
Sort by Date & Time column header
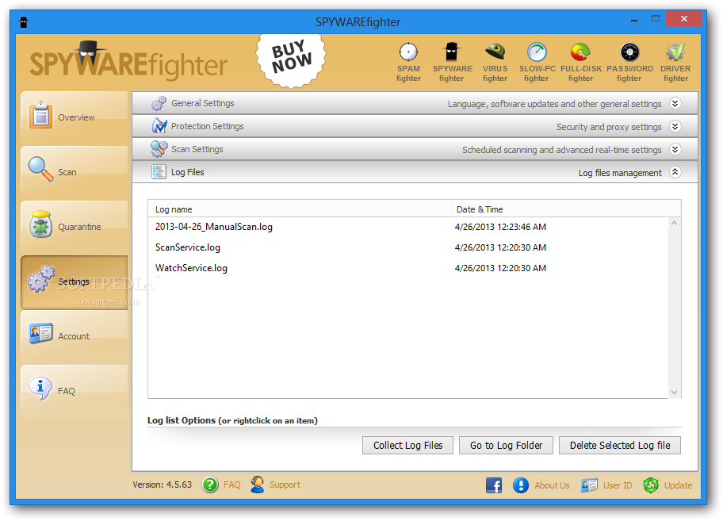click(566, 209)
